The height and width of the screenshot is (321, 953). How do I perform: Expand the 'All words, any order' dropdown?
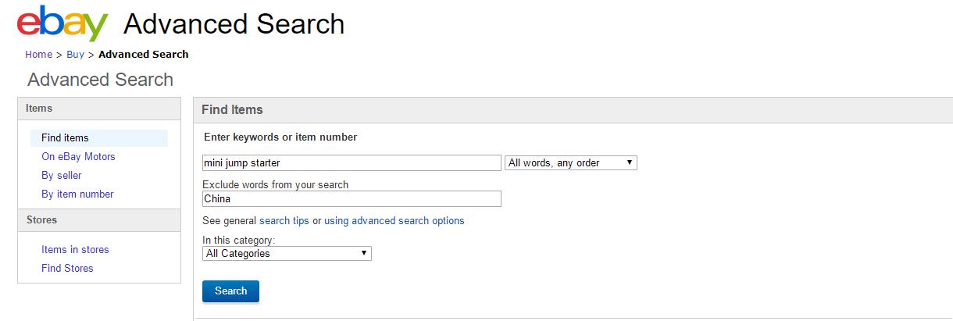point(571,163)
